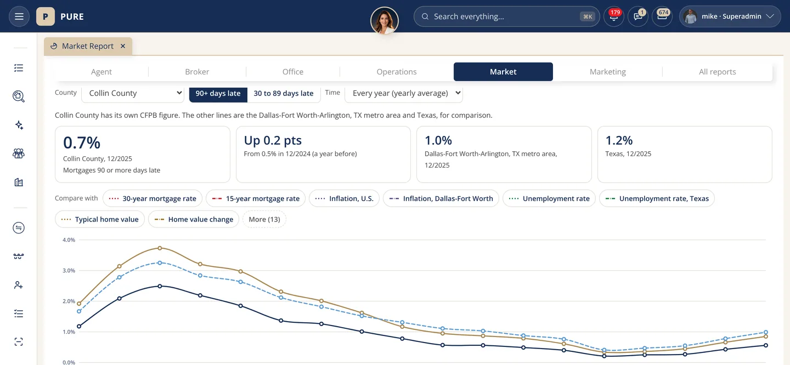
Task: Close the Market Report tab
Action: coord(123,46)
